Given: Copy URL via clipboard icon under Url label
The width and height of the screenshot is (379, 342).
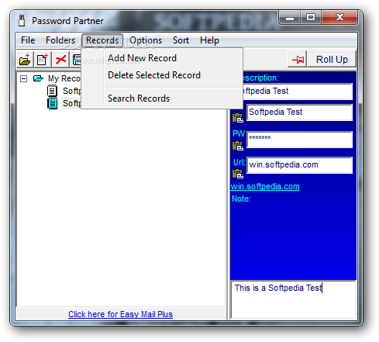Looking at the screenshot, I should [238, 174].
